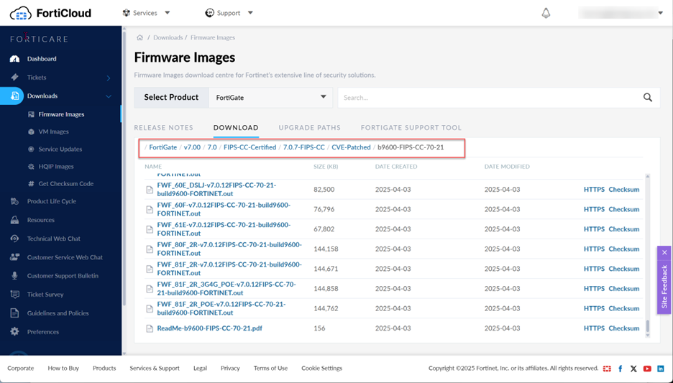
Task: Open Dashboard from the sidebar
Action: click(41, 59)
